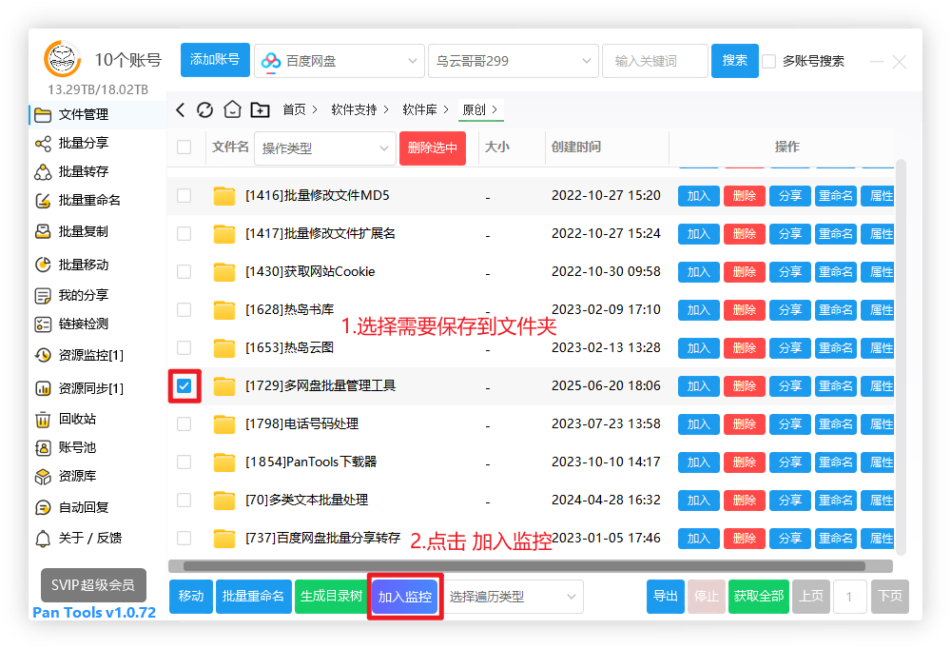Open the 操作类型 dropdown

[x=324, y=148]
